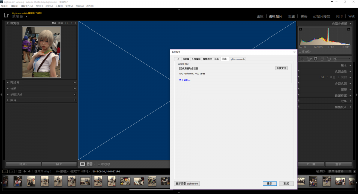358x194 pixels.
Task: Hide top module picker via top arrow
Action: pos(179,9)
